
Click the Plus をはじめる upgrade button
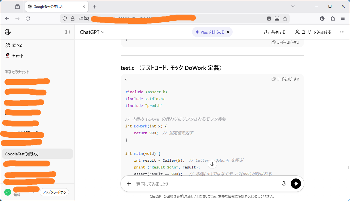pos(210,32)
